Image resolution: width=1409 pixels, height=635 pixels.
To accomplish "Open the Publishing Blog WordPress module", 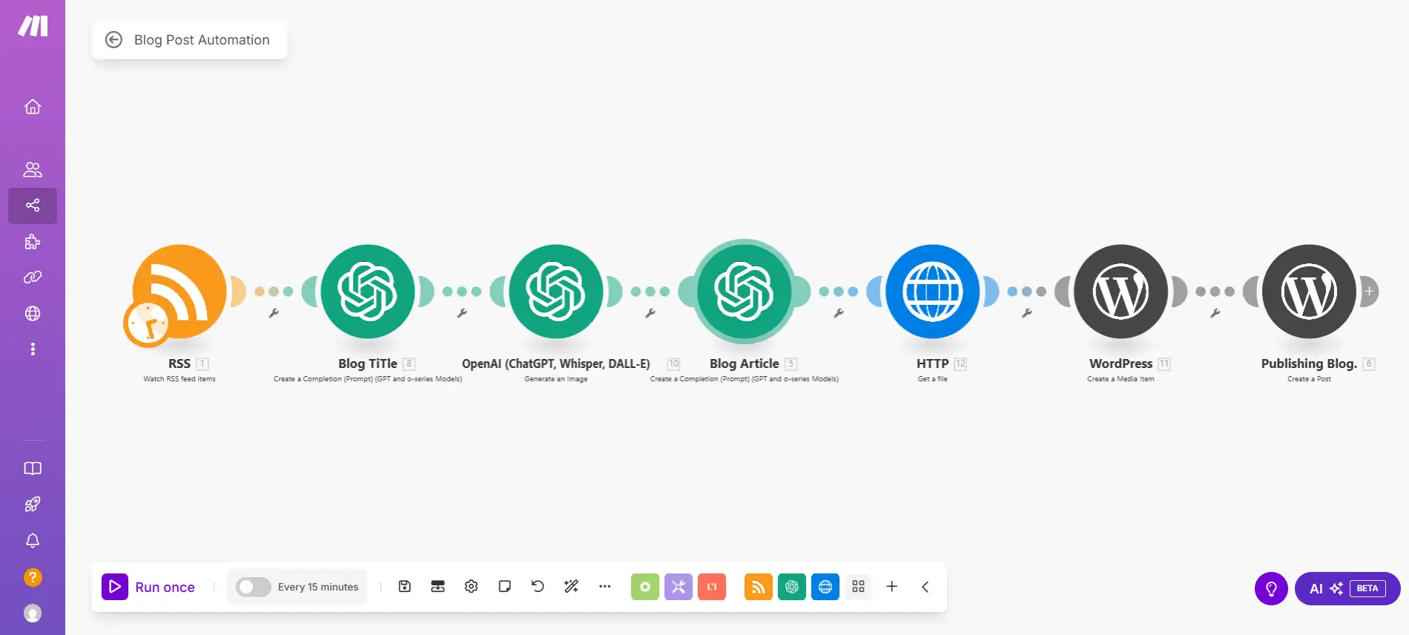I will (x=1310, y=292).
